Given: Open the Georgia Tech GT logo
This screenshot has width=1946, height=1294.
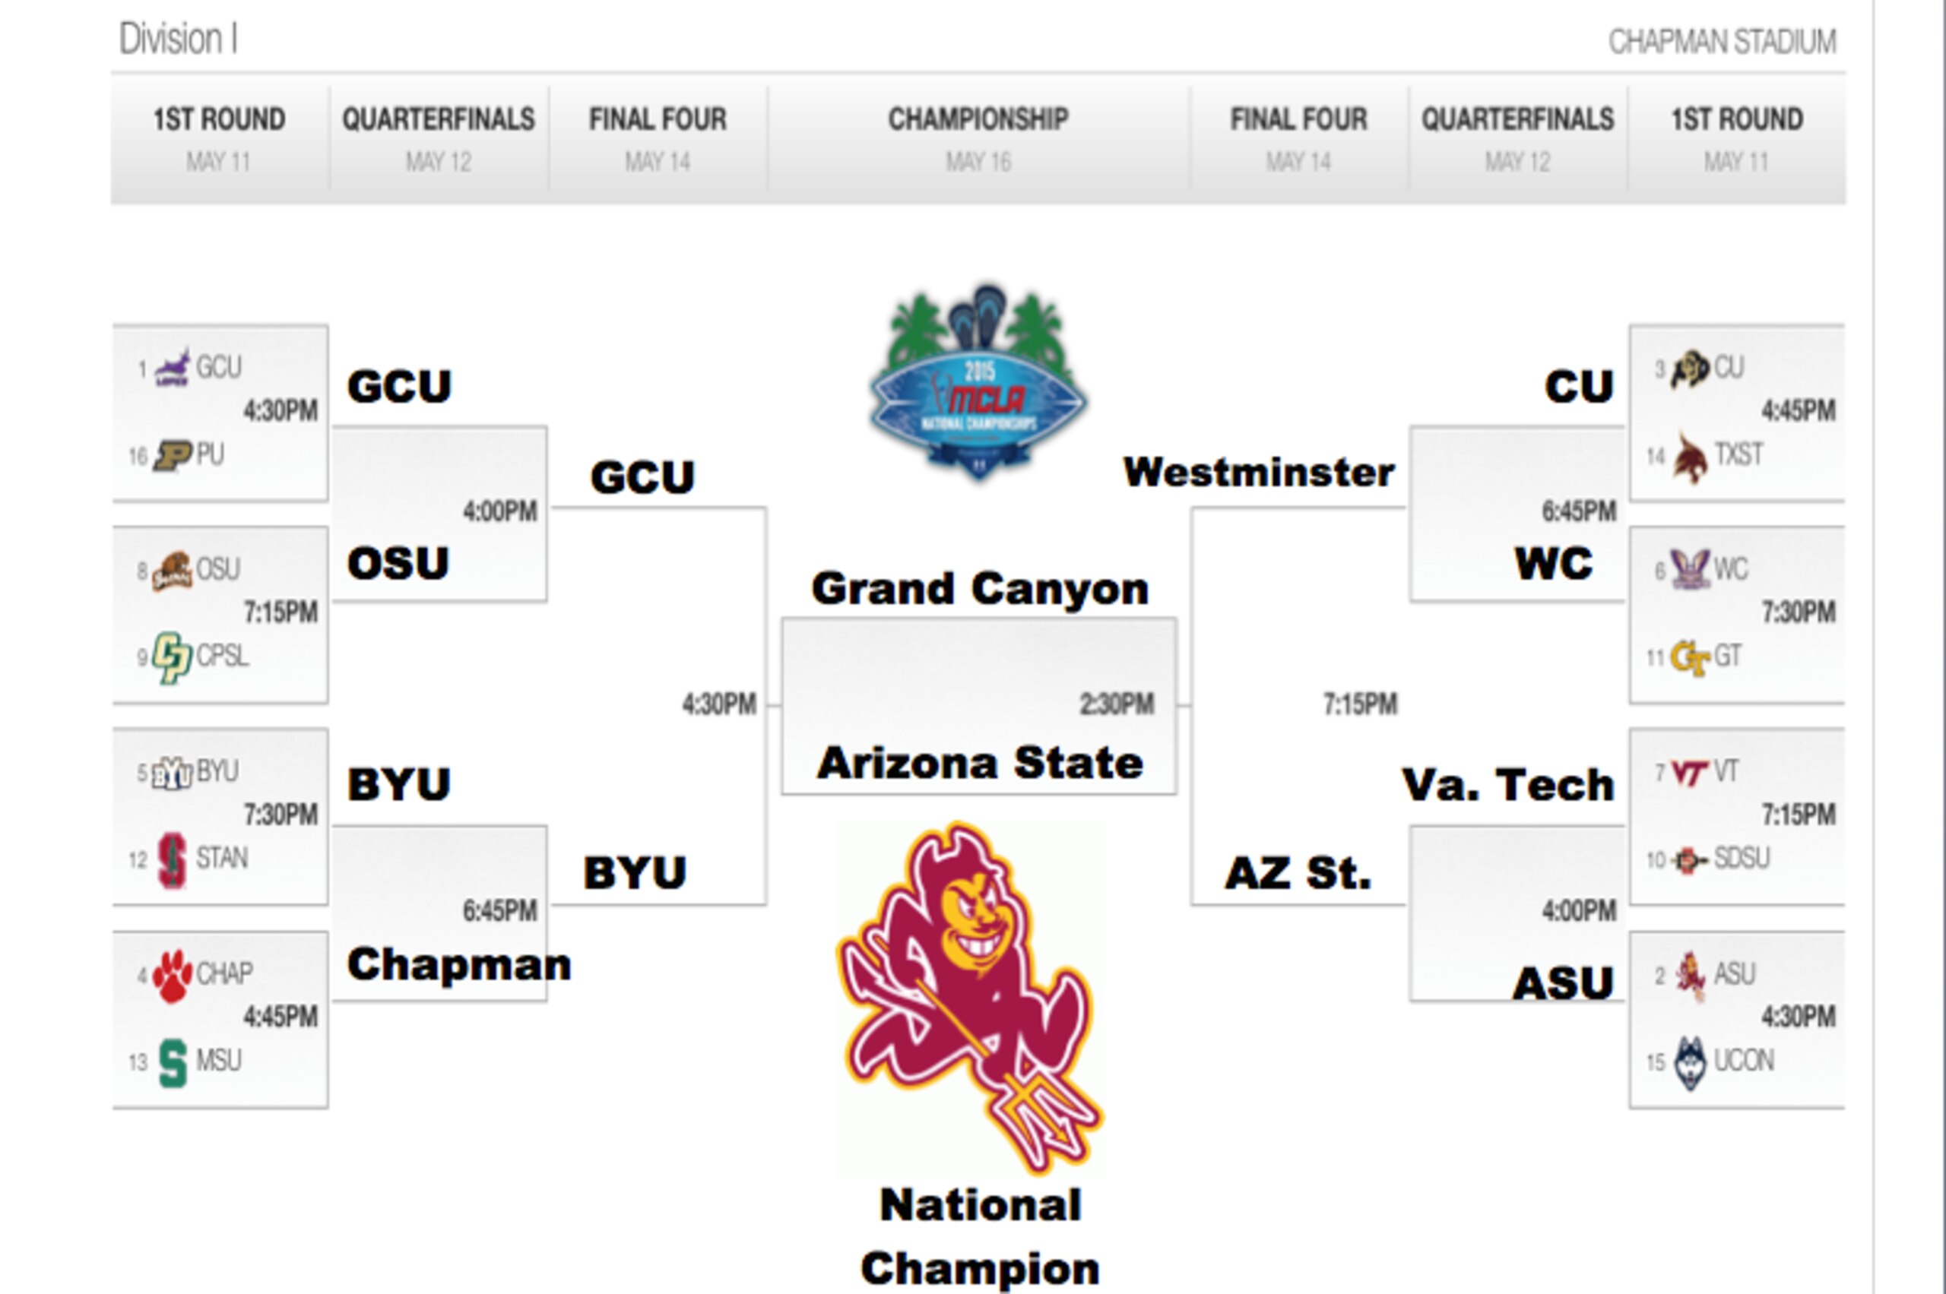Looking at the screenshot, I should coord(1690,659).
